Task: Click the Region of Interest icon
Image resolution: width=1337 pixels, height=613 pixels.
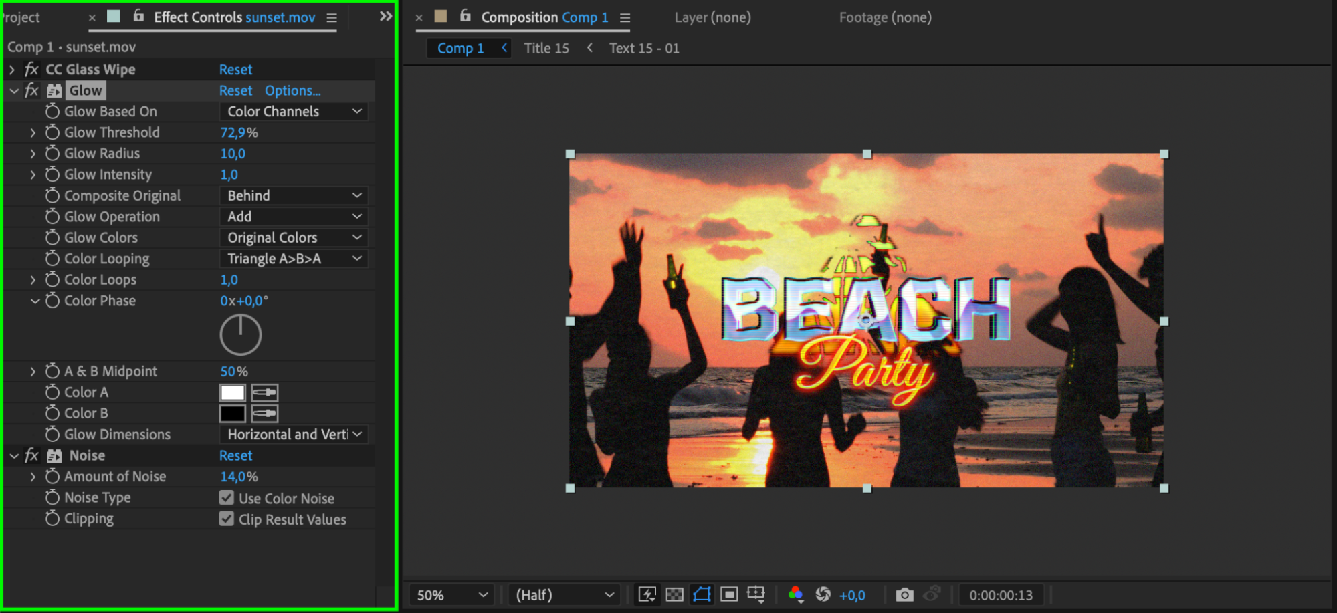Action: click(x=729, y=594)
